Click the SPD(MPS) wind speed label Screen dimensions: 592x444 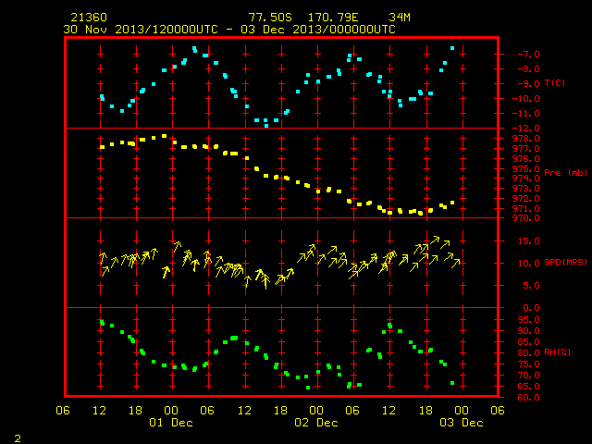pyautogui.click(x=565, y=263)
